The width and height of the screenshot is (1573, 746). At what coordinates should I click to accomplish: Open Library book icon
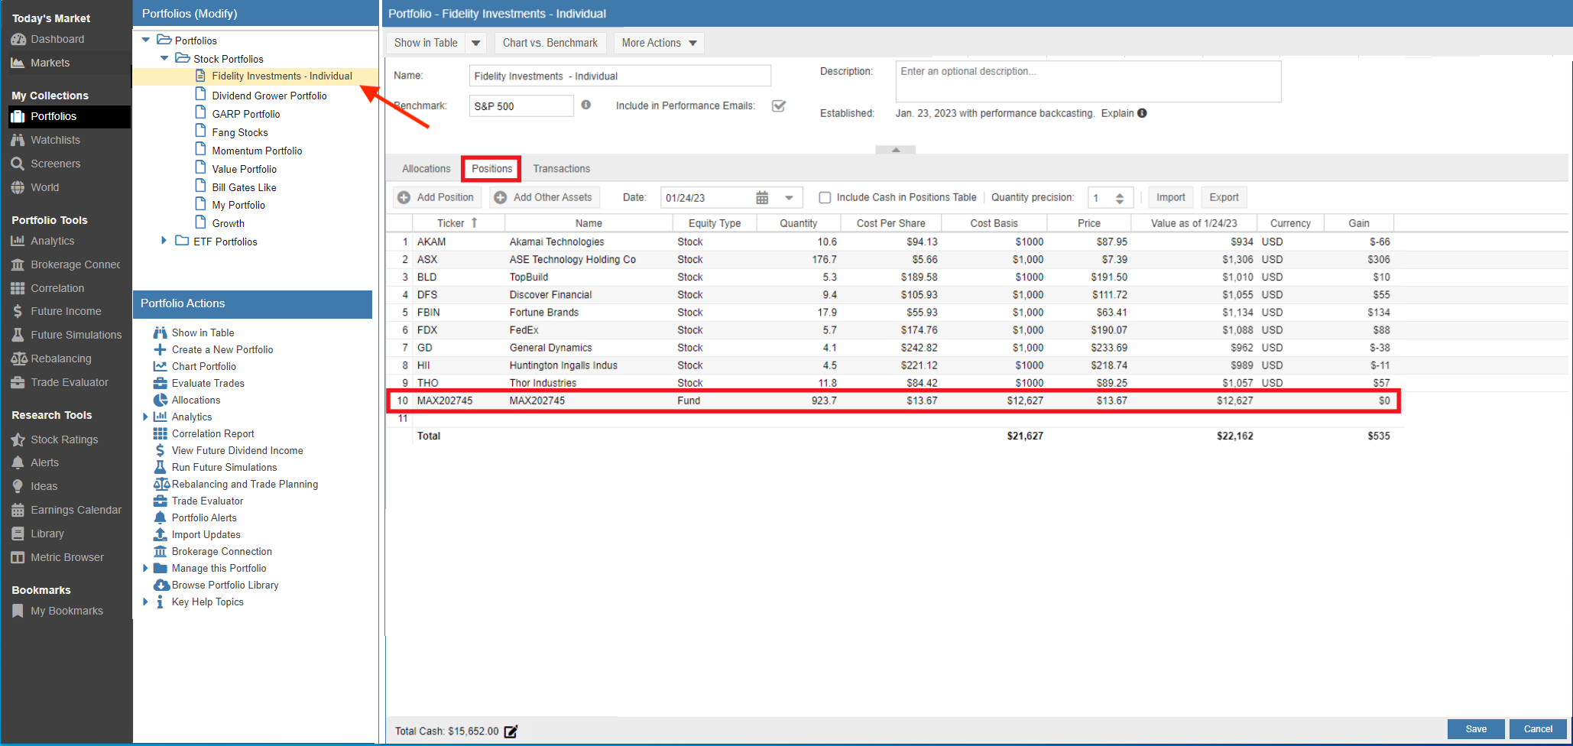point(18,534)
